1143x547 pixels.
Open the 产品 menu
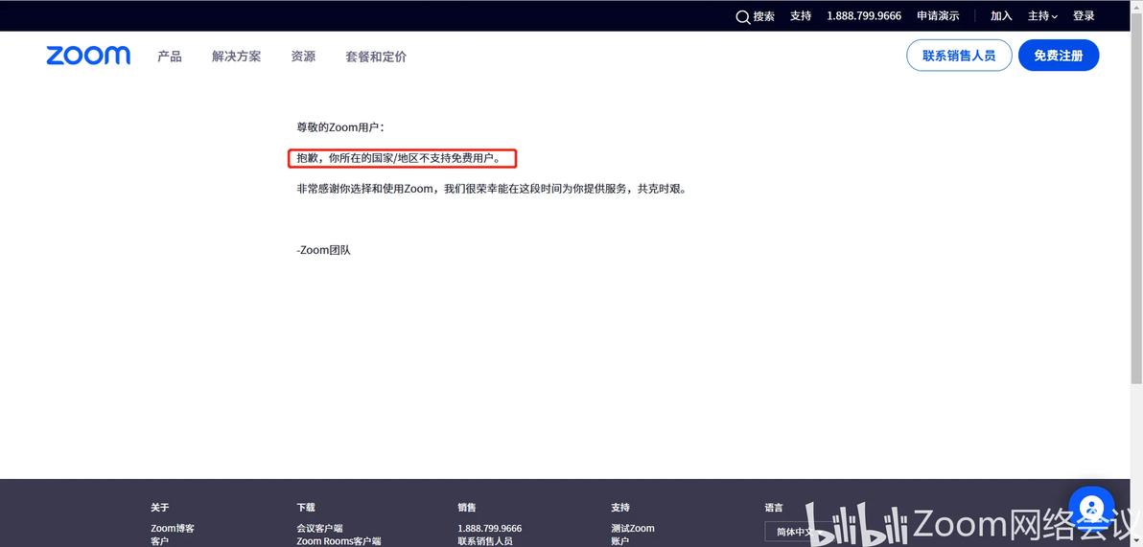click(x=170, y=57)
